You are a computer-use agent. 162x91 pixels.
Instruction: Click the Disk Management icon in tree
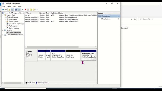(x=7, y=33)
